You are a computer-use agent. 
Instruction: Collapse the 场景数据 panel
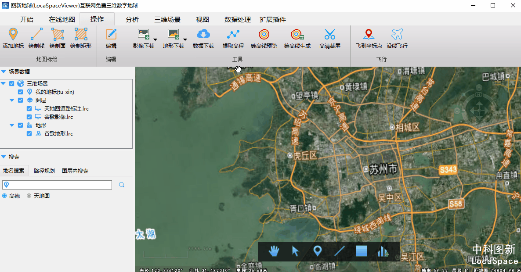4,72
